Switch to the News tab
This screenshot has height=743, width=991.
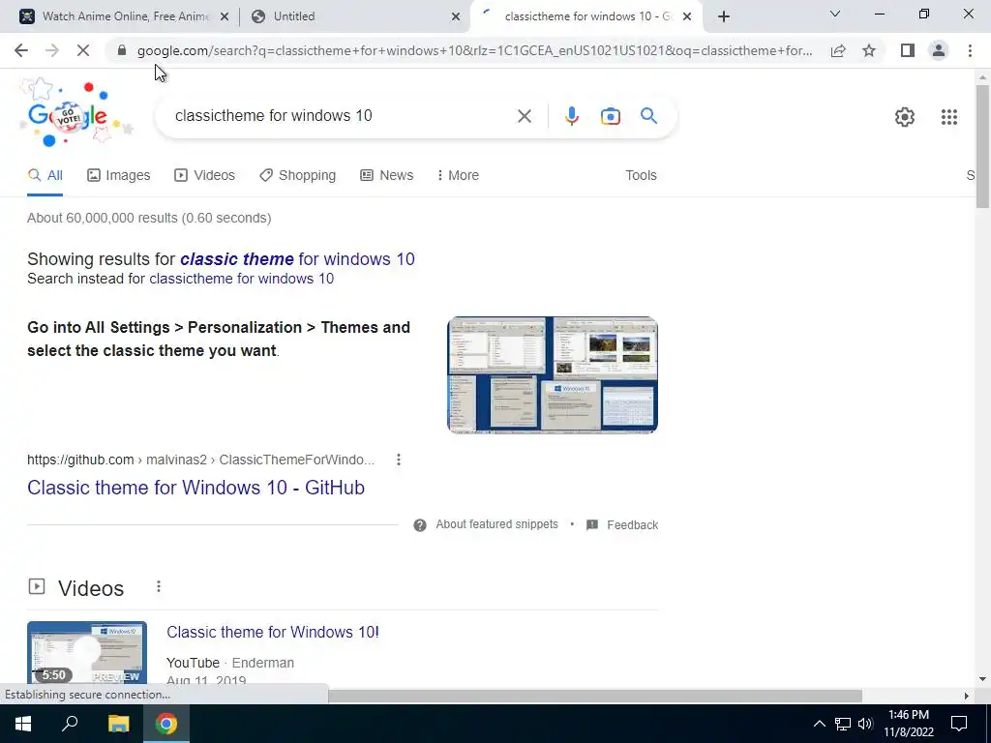(x=387, y=175)
